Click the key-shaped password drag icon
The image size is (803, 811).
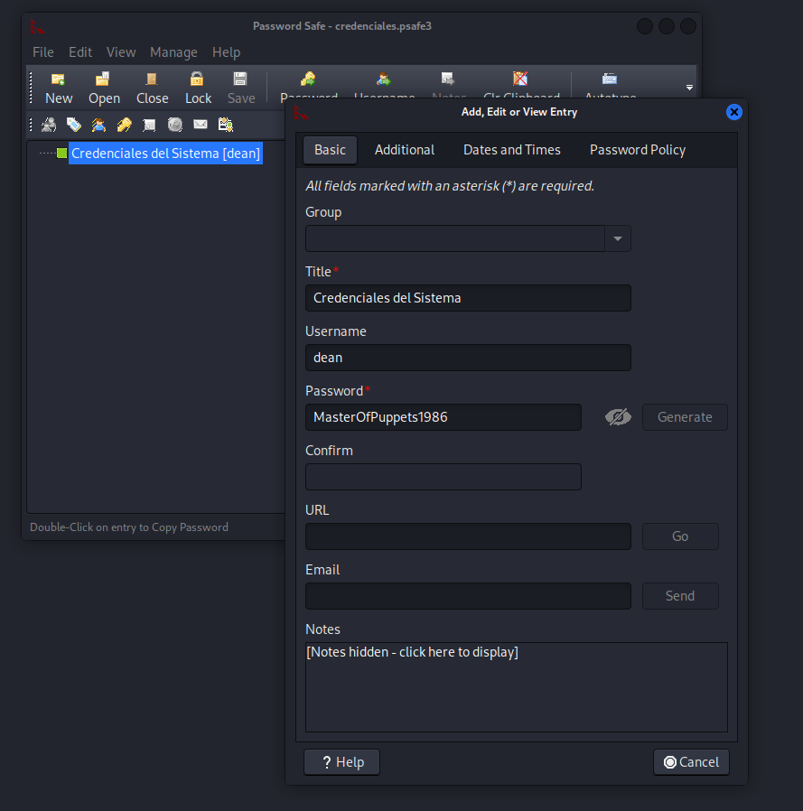point(124,125)
